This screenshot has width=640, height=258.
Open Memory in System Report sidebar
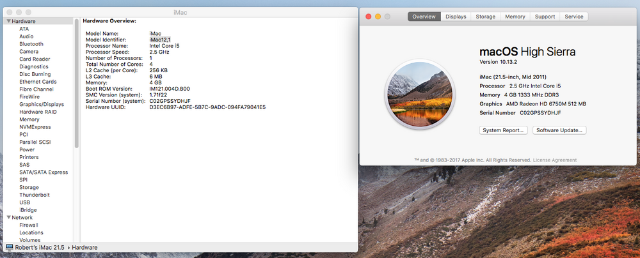tap(29, 119)
